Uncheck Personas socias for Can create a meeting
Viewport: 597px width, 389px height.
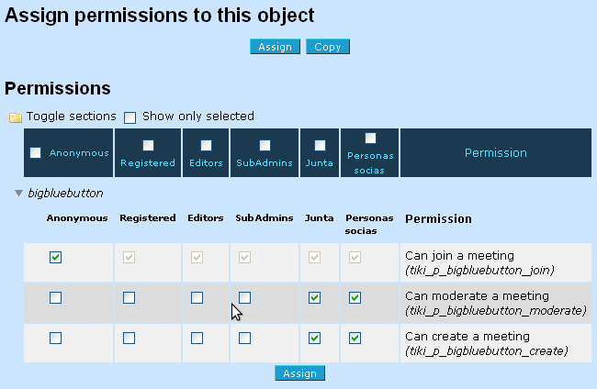click(355, 338)
